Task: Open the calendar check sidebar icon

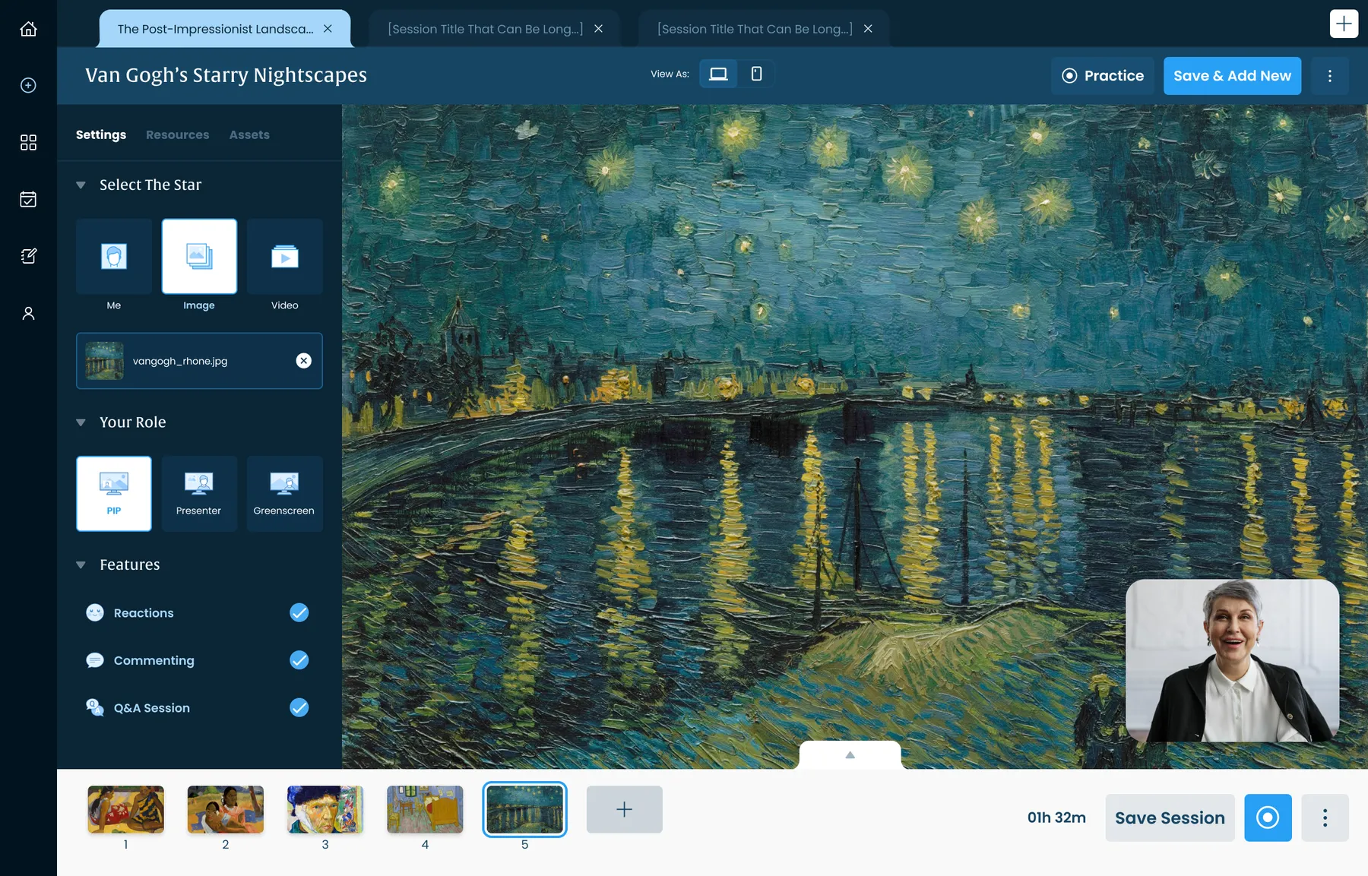Action: tap(28, 199)
